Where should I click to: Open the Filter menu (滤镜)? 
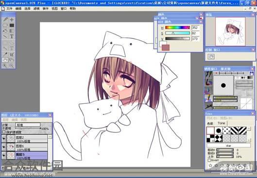coord(36,9)
